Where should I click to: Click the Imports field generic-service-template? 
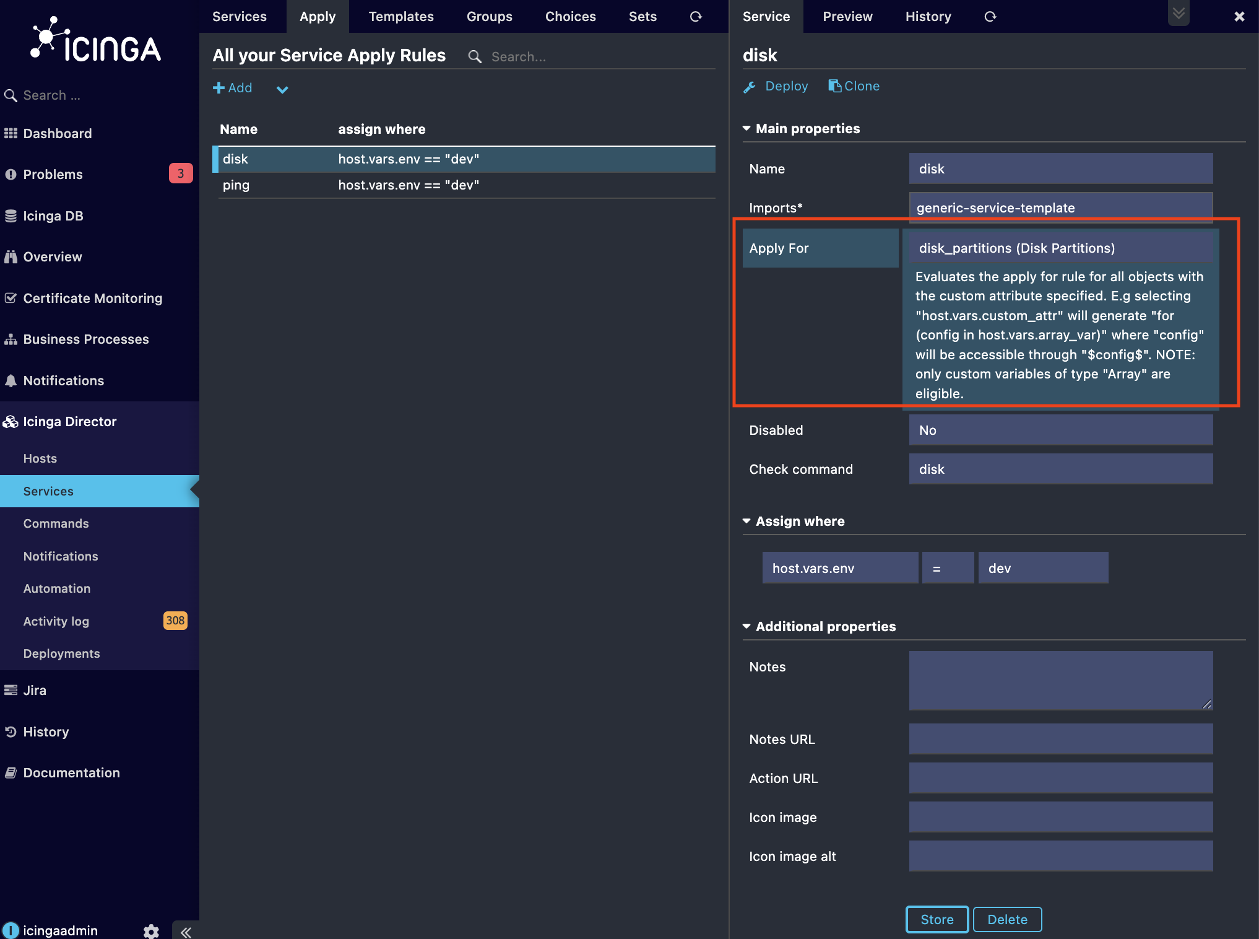point(1061,207)
